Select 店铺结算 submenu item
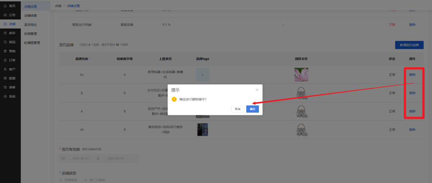 [x=30, y=16]
